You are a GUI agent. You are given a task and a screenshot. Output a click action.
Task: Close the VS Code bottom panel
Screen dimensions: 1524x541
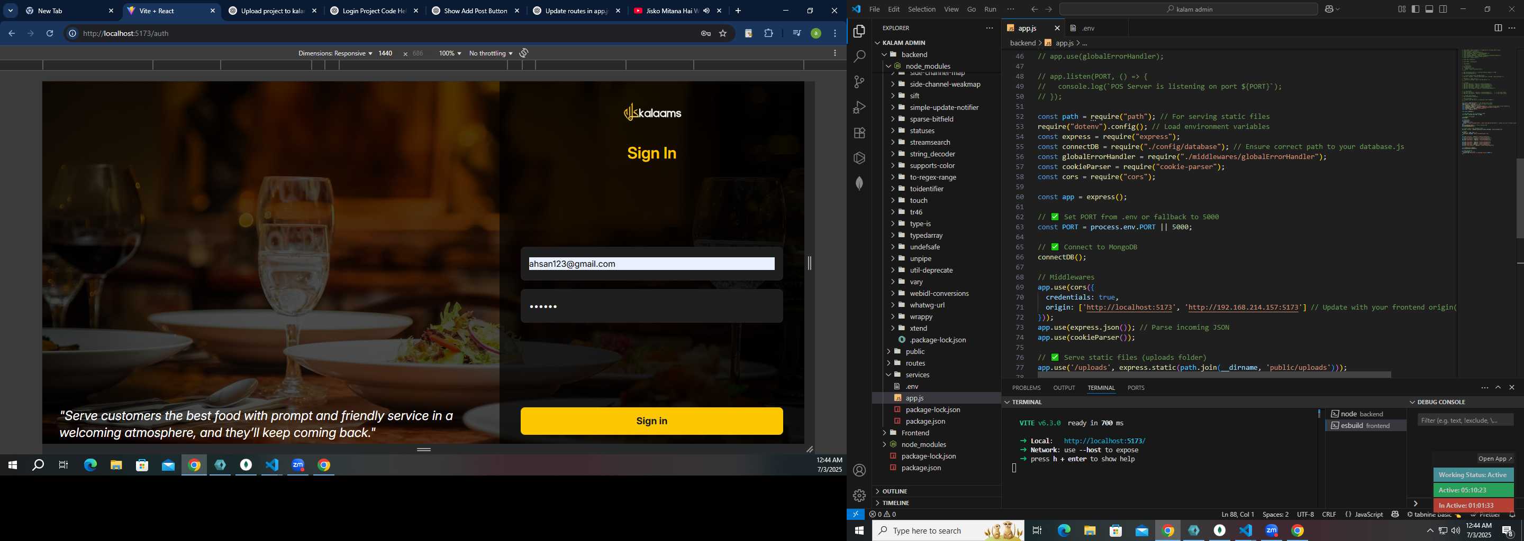(1512, 387)
